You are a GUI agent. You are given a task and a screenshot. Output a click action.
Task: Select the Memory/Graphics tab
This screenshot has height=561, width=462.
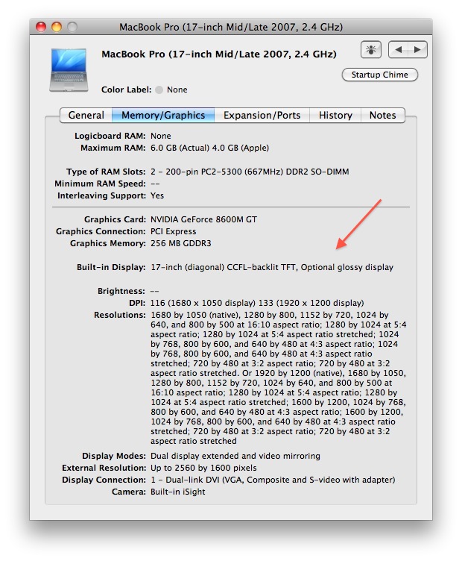click(163, 115)
